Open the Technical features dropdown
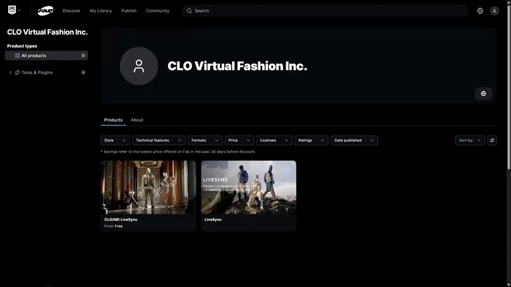The height and width of the screenshot is (287, 511). (x=158, y=140)
